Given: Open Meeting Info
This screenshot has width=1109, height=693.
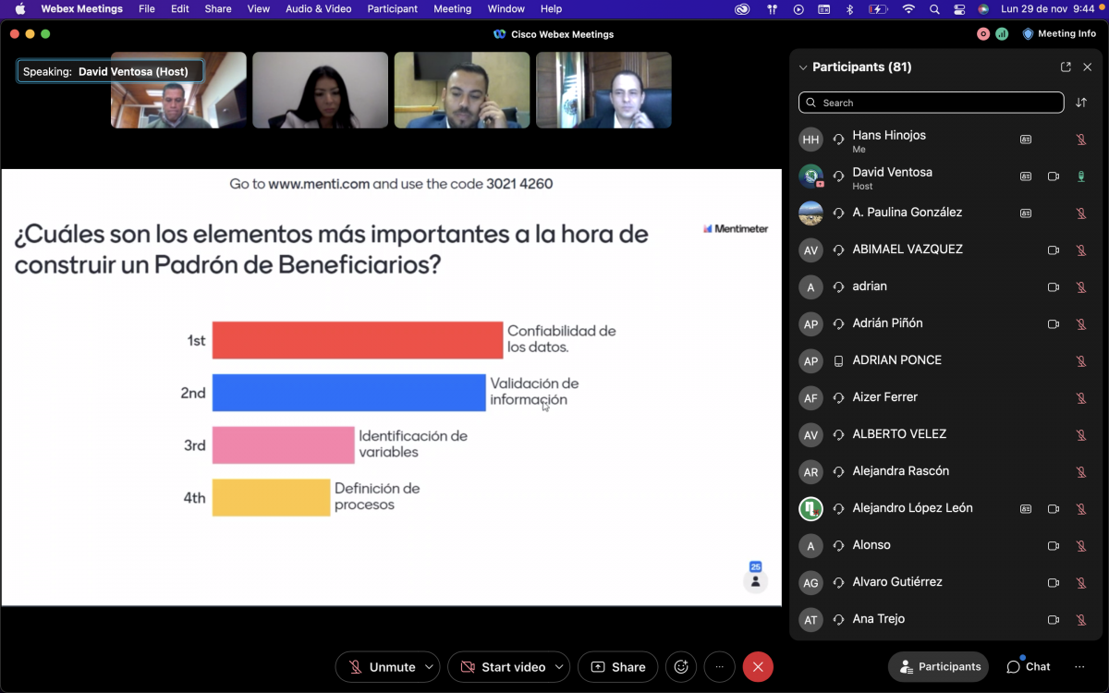Looking at the screenshot, I should tap(1059, 34).
